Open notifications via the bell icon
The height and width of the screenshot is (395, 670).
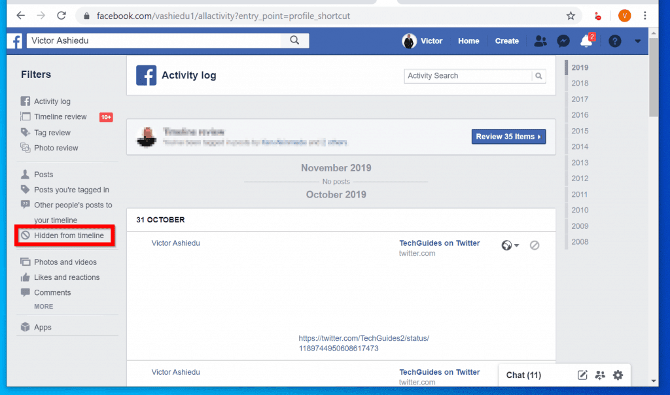click(587, 41)
